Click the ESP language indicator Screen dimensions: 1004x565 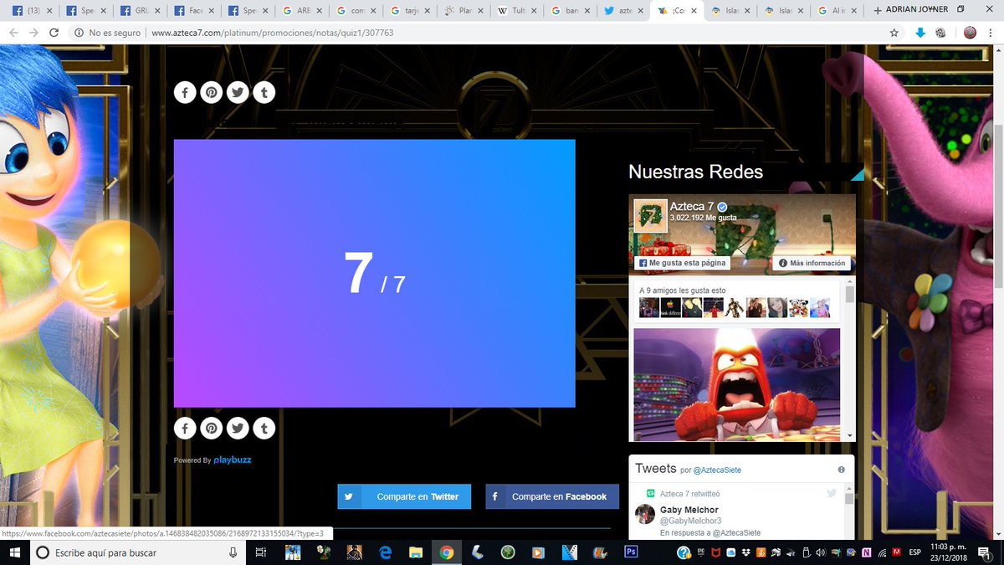tap(914, 552)
